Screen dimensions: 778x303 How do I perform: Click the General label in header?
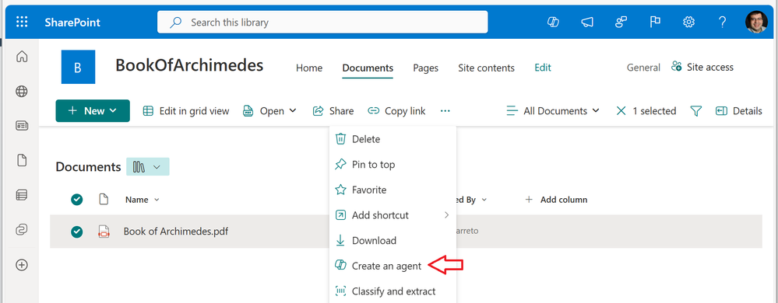pyautogui.click(x=643, y=68)
